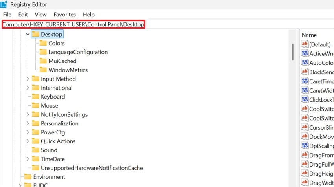
Task: Expand the International key
Action: 28,88
